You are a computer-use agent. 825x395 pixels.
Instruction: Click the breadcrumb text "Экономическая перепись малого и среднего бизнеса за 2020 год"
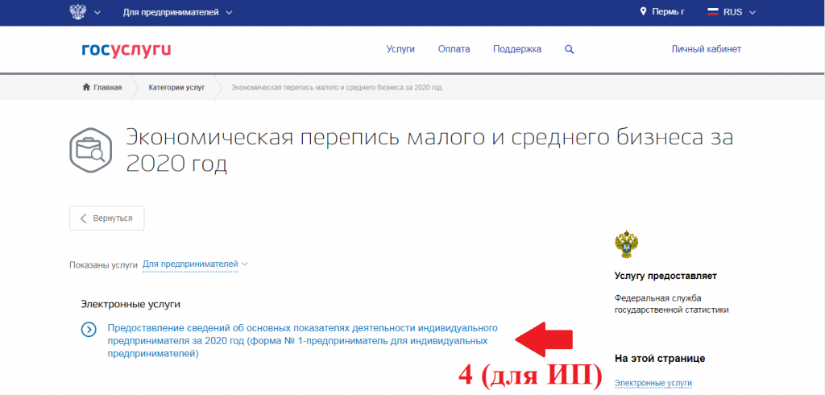tap(337, 87)
